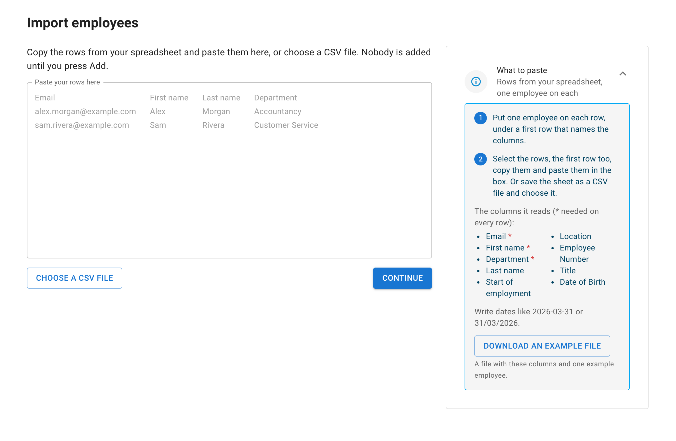Click the 'What to paste' title text
676x441 pixels.
click(x=522, y=70)
